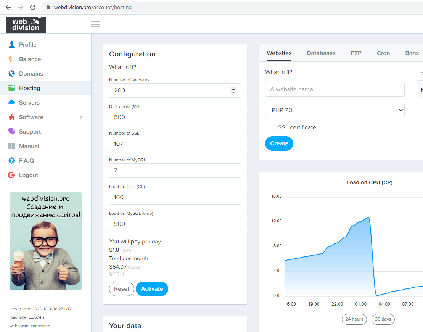
Task: Click the Profile person icon in sidebar
Action: 12,45
